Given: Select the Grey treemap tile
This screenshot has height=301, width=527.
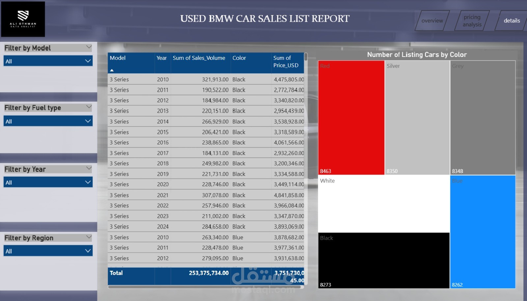Looking at the screenshot, I should point(483,117).
